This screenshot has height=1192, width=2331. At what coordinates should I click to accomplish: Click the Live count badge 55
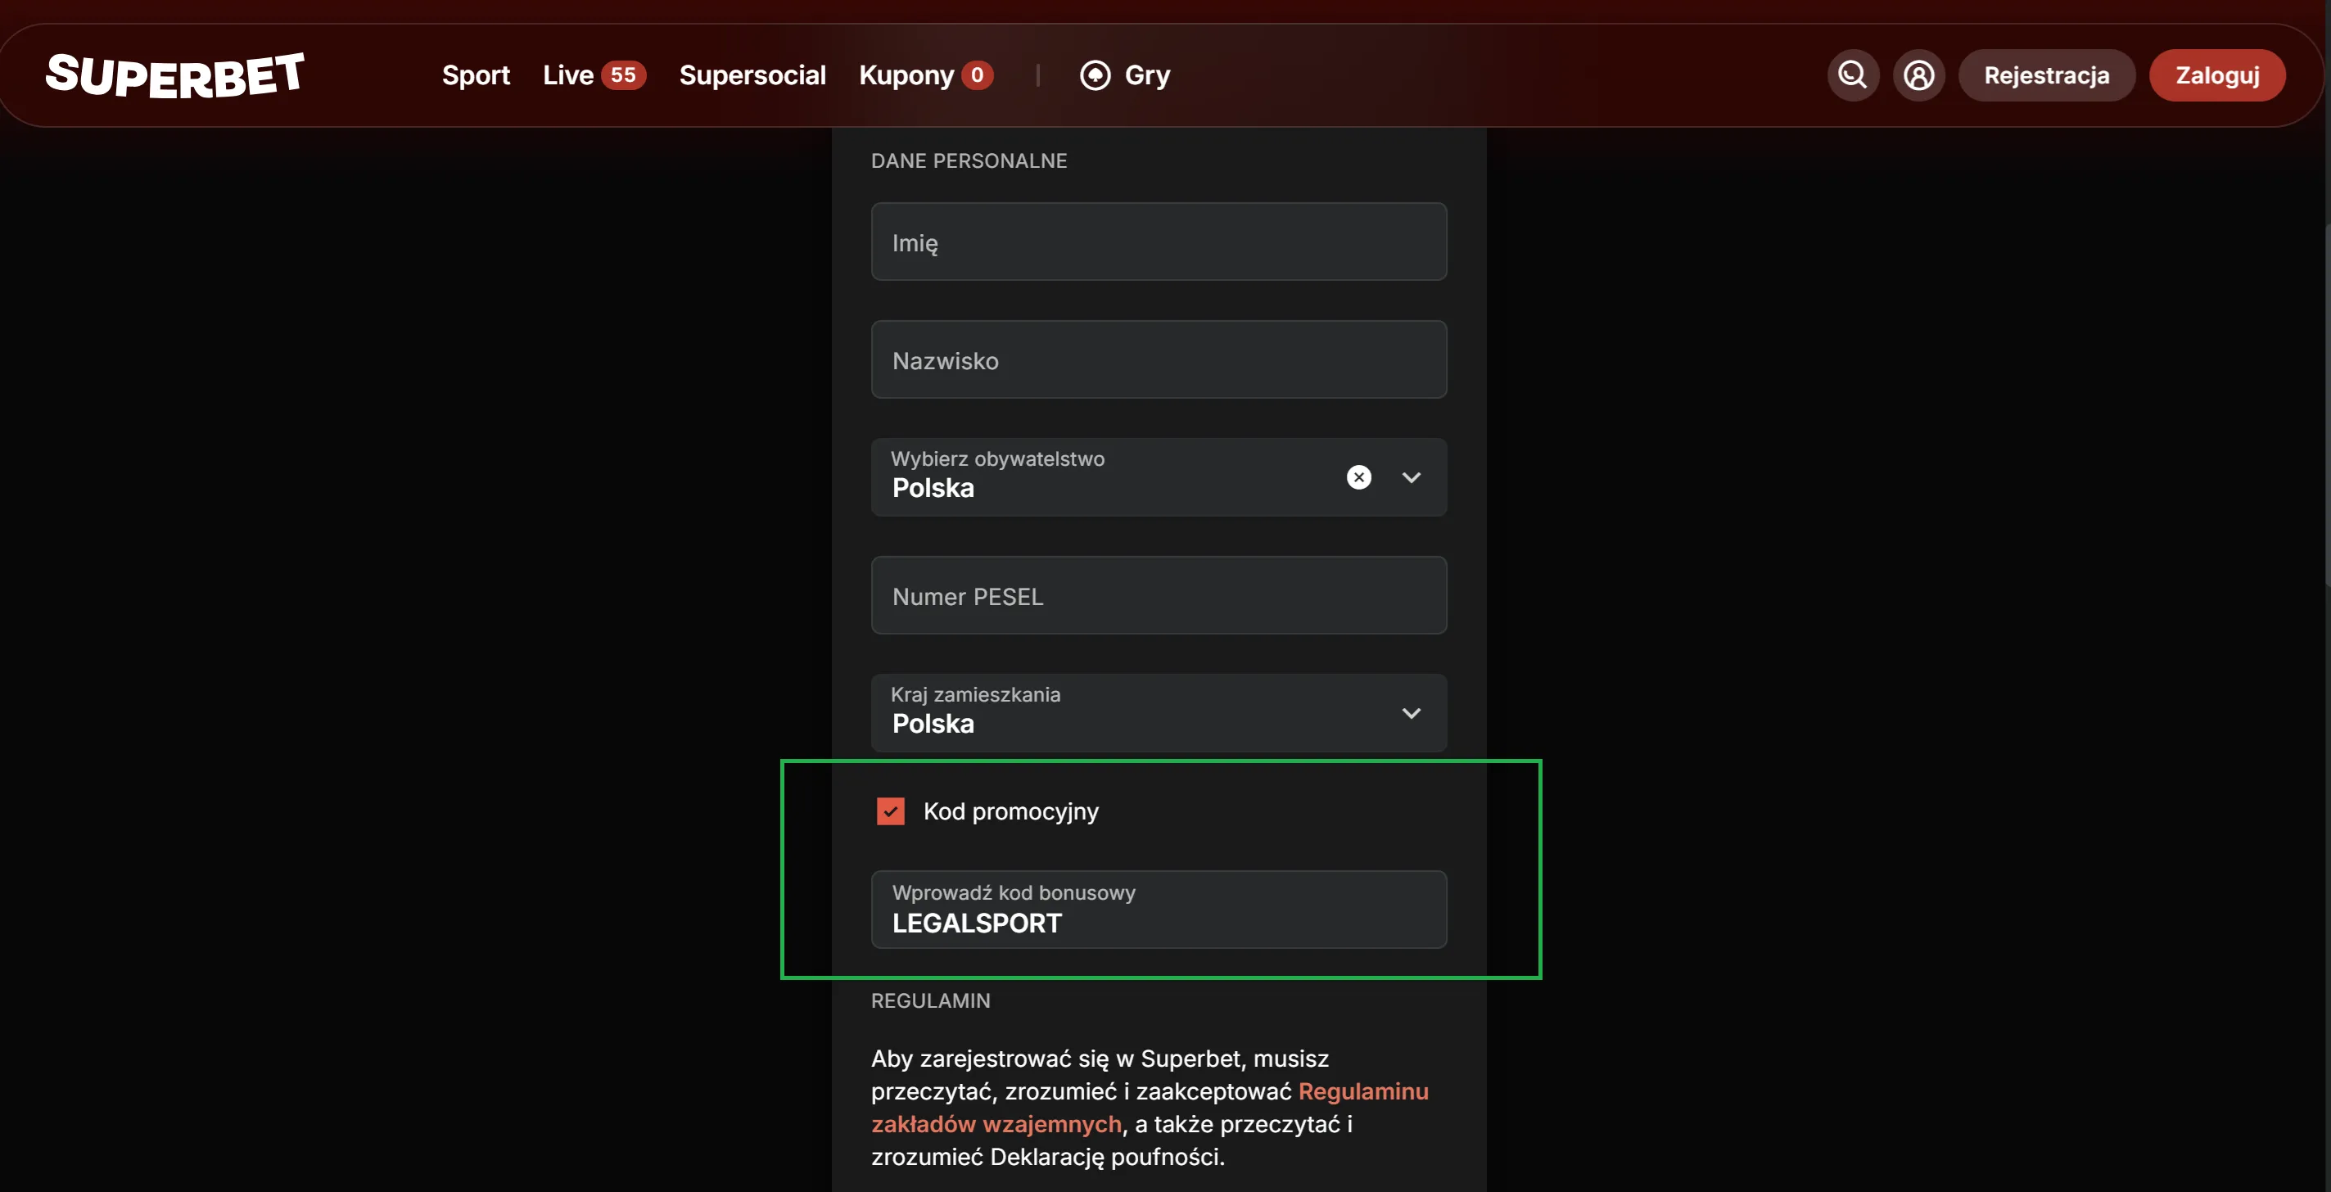click(x=622, y=75)
